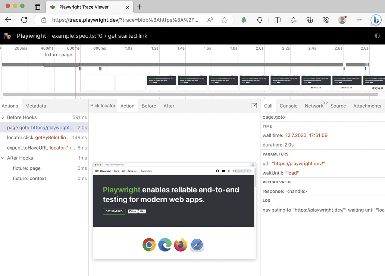The height and width of the screenshot is (276, 385).
Task: Open Settings and more ellipsis menu
Action: pyautogui.click(x=359, y=20)
